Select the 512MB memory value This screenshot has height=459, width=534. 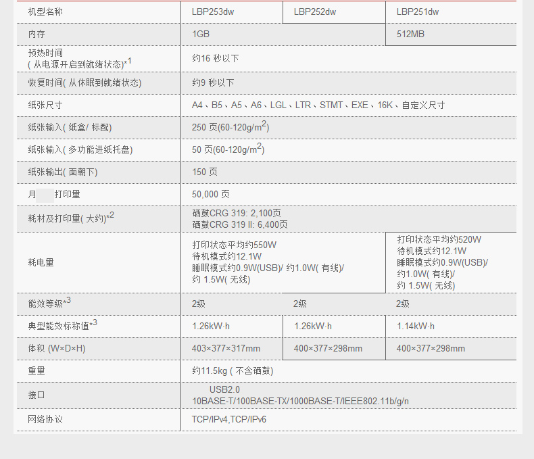click(410, 34)
